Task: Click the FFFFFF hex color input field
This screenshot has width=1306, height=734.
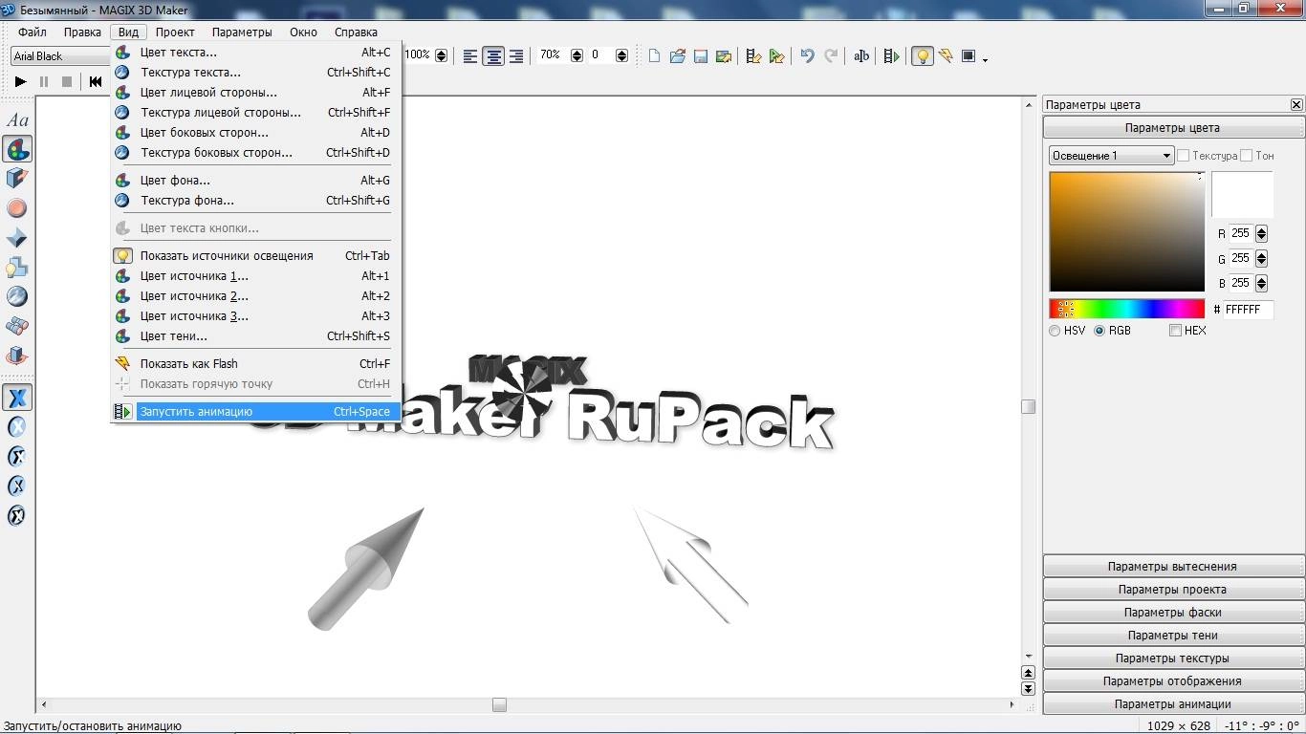Action: click(x=1249, y=310)
